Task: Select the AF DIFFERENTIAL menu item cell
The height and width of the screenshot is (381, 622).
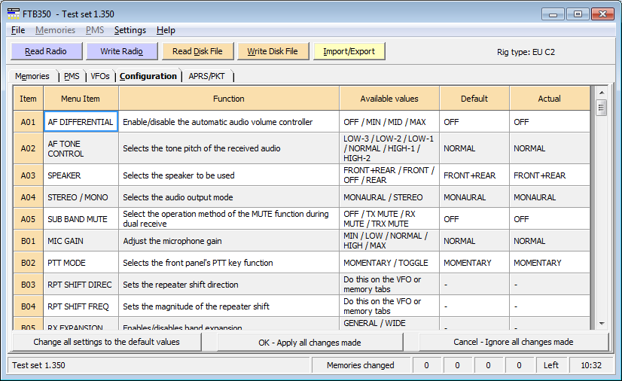Action: tap(81, 122)
